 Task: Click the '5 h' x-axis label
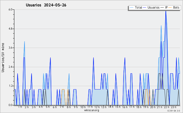(48, 107)
